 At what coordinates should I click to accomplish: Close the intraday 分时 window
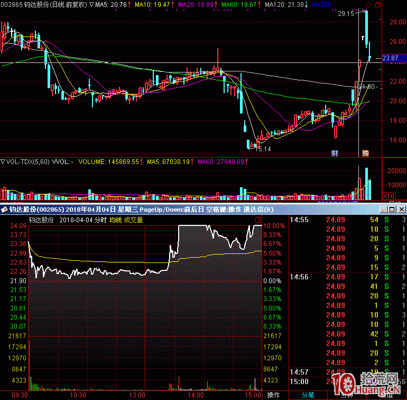402,209
